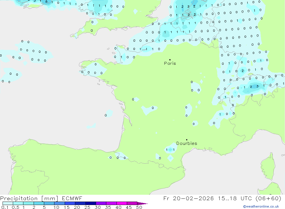Image resolution: width=285 pixels, height=209 pixels.
Task: Click the ECMWF model name label
Action: pos(72,198)
